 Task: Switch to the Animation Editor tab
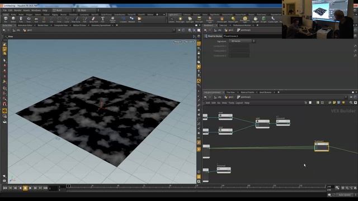(x=25, y=25)
